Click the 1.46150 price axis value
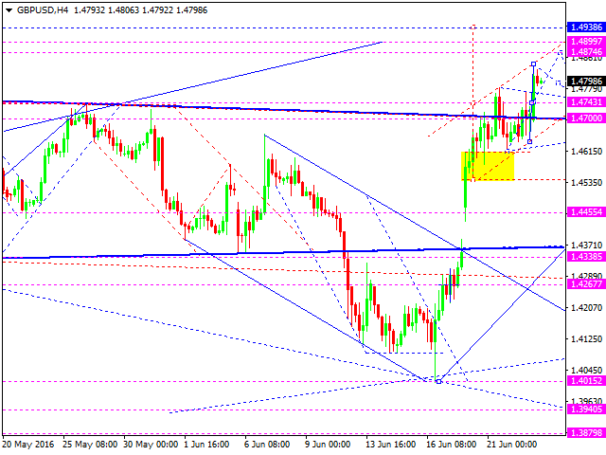606x455 pixels. click(586, 152)
